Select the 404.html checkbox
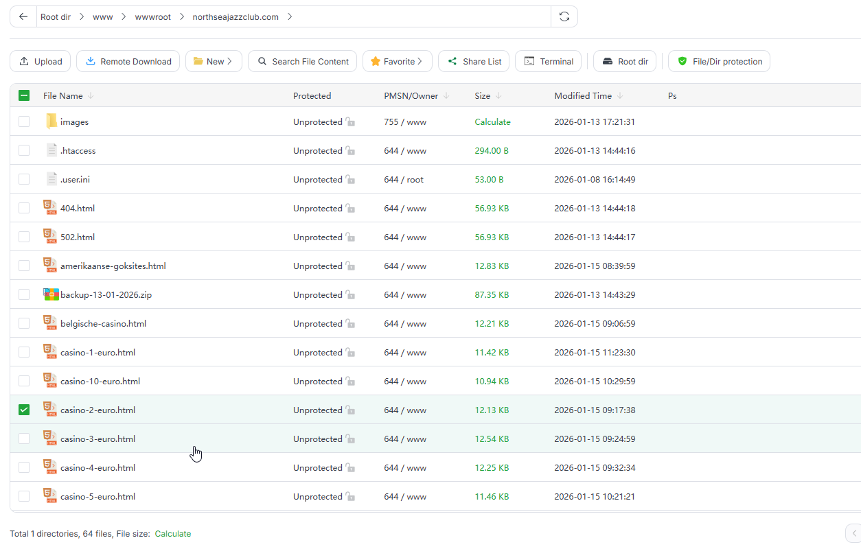Screen dimensions: 861x549 [x=24, y=209]
